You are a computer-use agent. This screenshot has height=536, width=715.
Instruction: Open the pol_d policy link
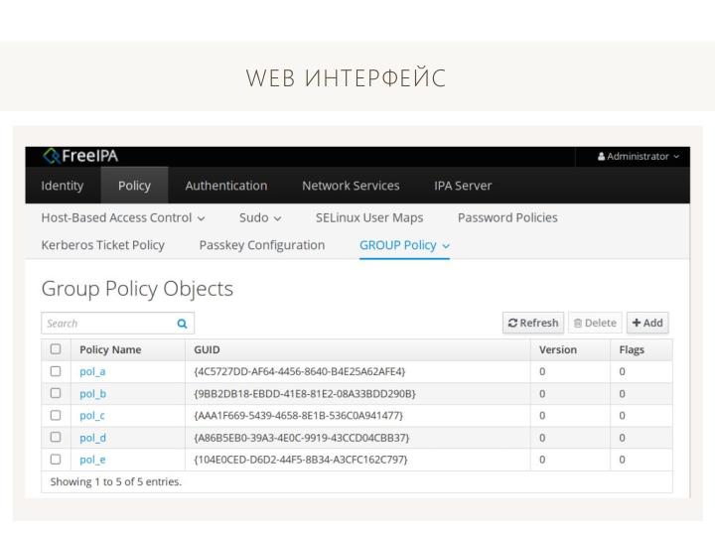tap(92, 438)
